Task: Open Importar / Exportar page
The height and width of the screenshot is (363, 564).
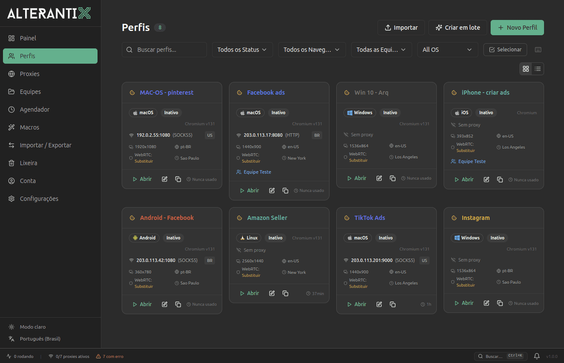Action: click(x=50, y=145)
